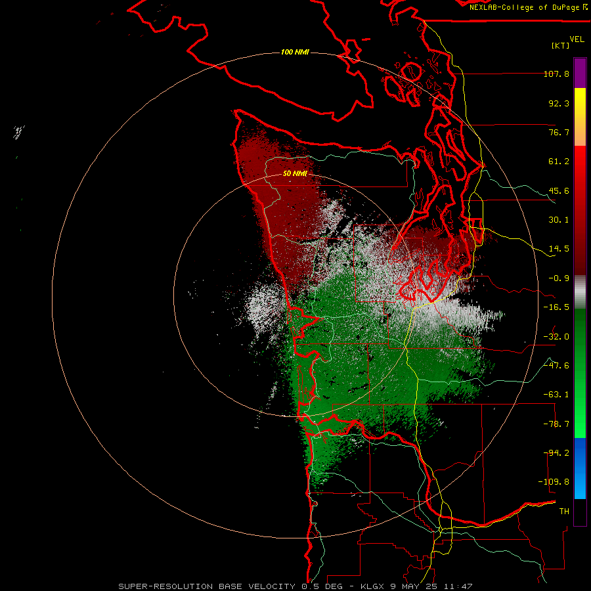Click the 45.6 velocity value

coord(559,190)
